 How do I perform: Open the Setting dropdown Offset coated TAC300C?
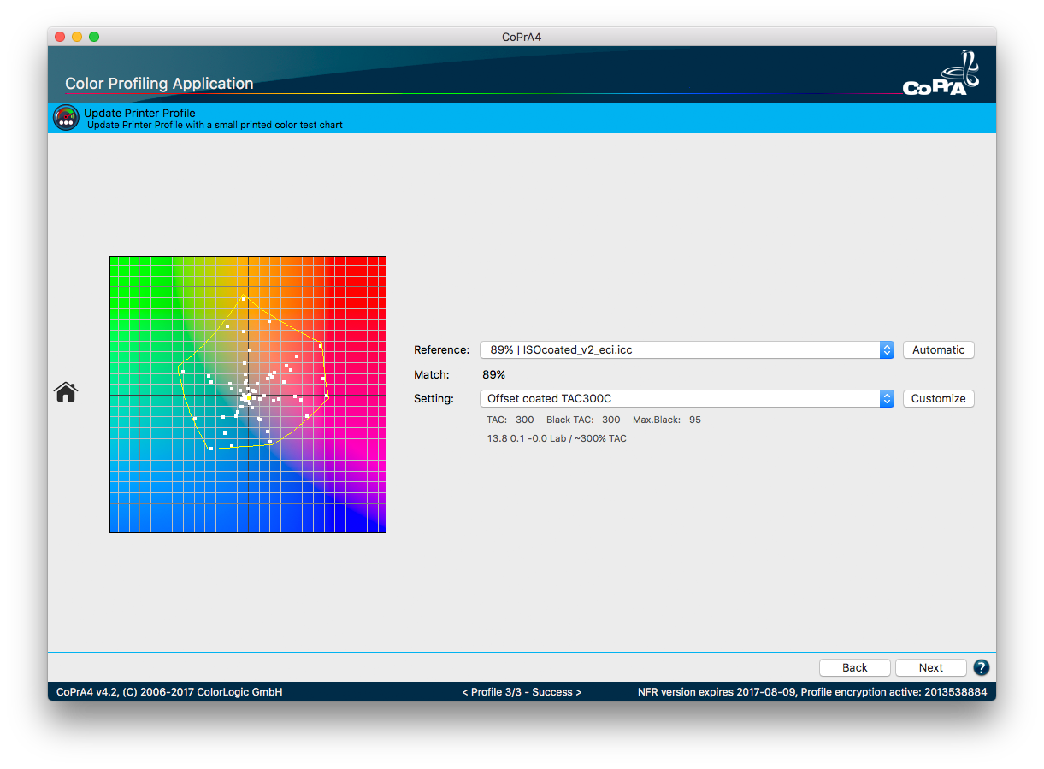[x=687, y=398]
